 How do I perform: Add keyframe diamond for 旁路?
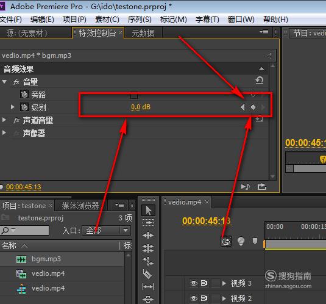pyautogui.click(x=253, y=95)
